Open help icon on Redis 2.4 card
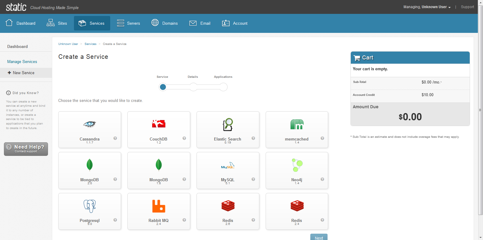483x240 pixels. (322, 220)
